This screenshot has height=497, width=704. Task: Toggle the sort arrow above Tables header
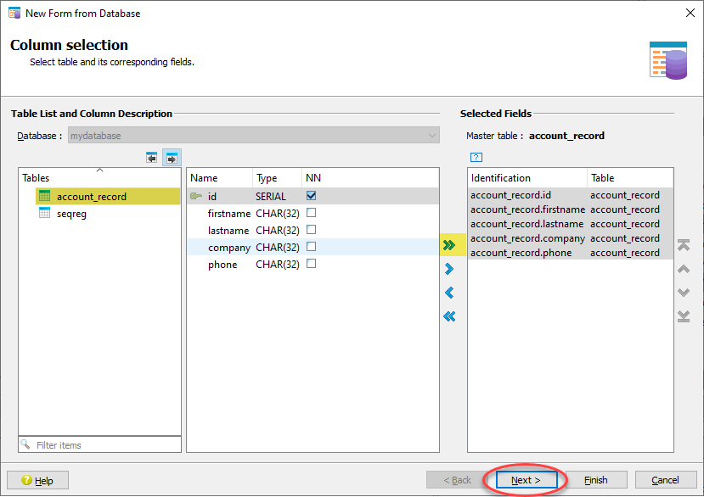98,170
